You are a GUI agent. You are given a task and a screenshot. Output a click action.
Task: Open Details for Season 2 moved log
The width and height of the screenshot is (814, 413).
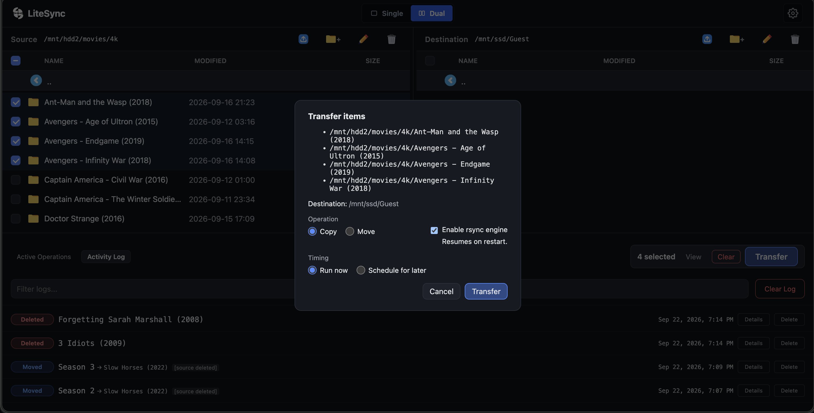point(753,391)
